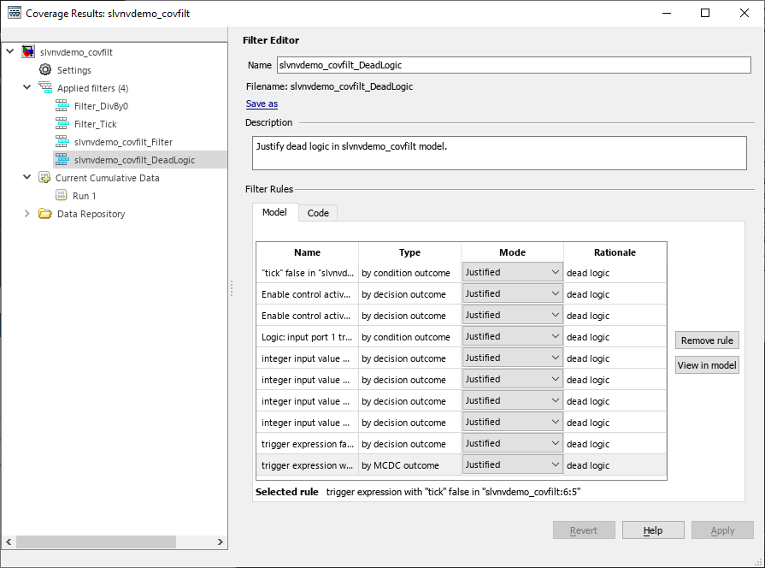
Task: Open the Data Repository folder icon
Action: 45,213
